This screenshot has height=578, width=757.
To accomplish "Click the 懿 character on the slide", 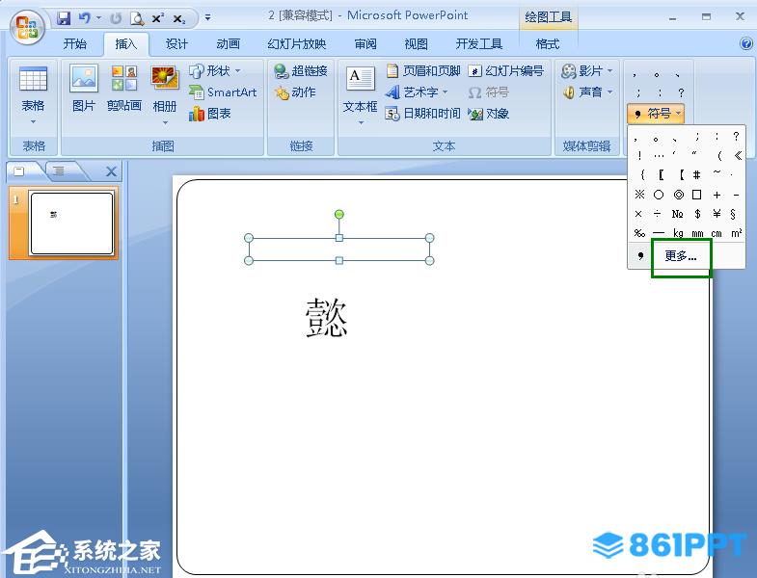I will tap(326, 318).
